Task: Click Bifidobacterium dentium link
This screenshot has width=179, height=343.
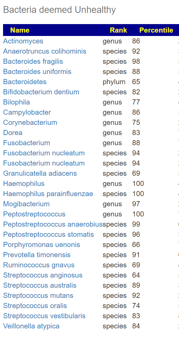Action: coord(41,92)
